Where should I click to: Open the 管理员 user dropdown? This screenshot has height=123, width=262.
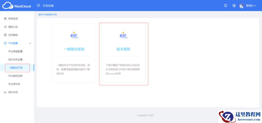[x=251, y=6]
